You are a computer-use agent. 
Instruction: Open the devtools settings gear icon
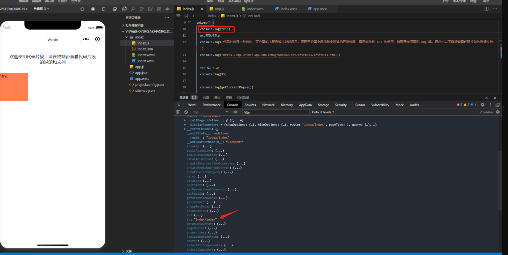(483, 105)
